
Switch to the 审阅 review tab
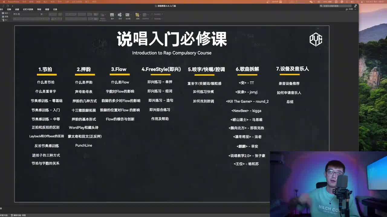pyautogui.click(x=39, y=9)
